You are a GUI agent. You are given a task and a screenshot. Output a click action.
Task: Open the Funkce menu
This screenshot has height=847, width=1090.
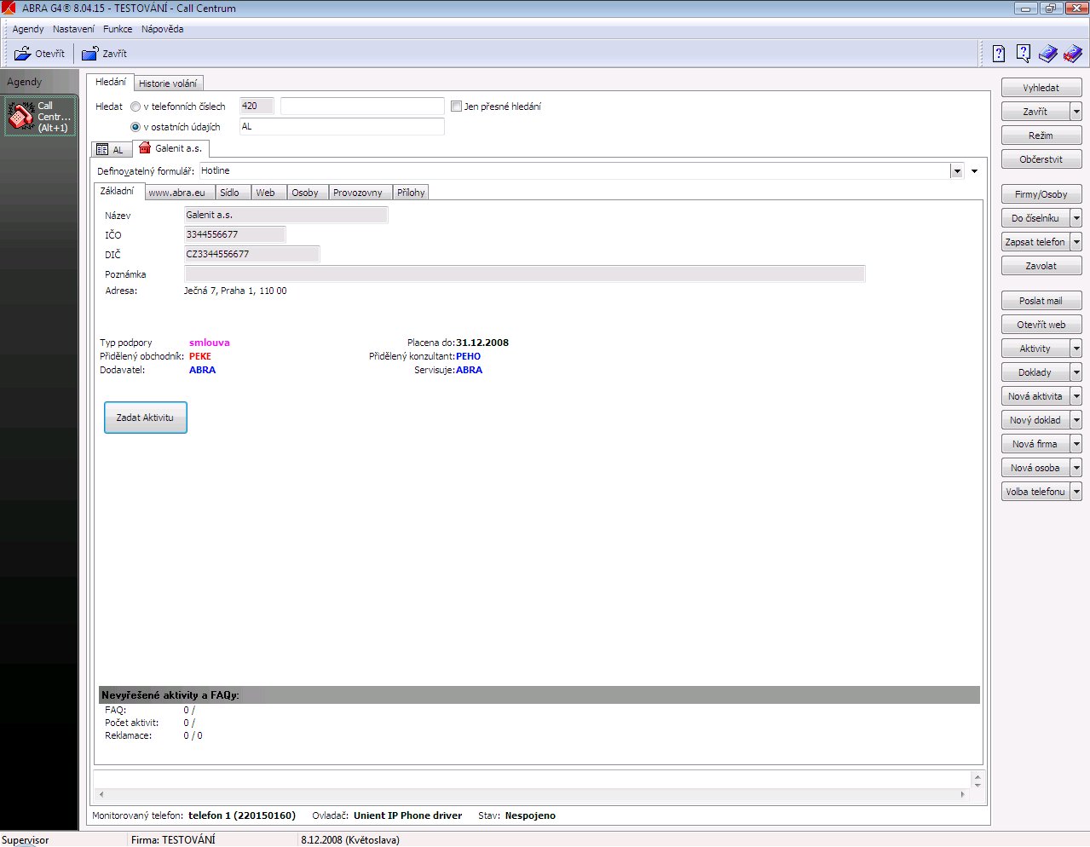coord(118,29)
